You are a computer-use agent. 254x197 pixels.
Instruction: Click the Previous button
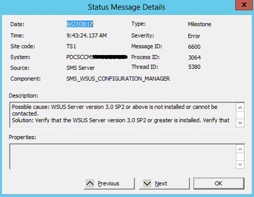click(109, 184)
